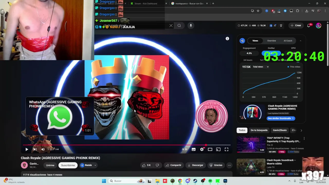This screenshot has height=185, width=329.
Task: Click the Compartir button
Action: [173, 165]
